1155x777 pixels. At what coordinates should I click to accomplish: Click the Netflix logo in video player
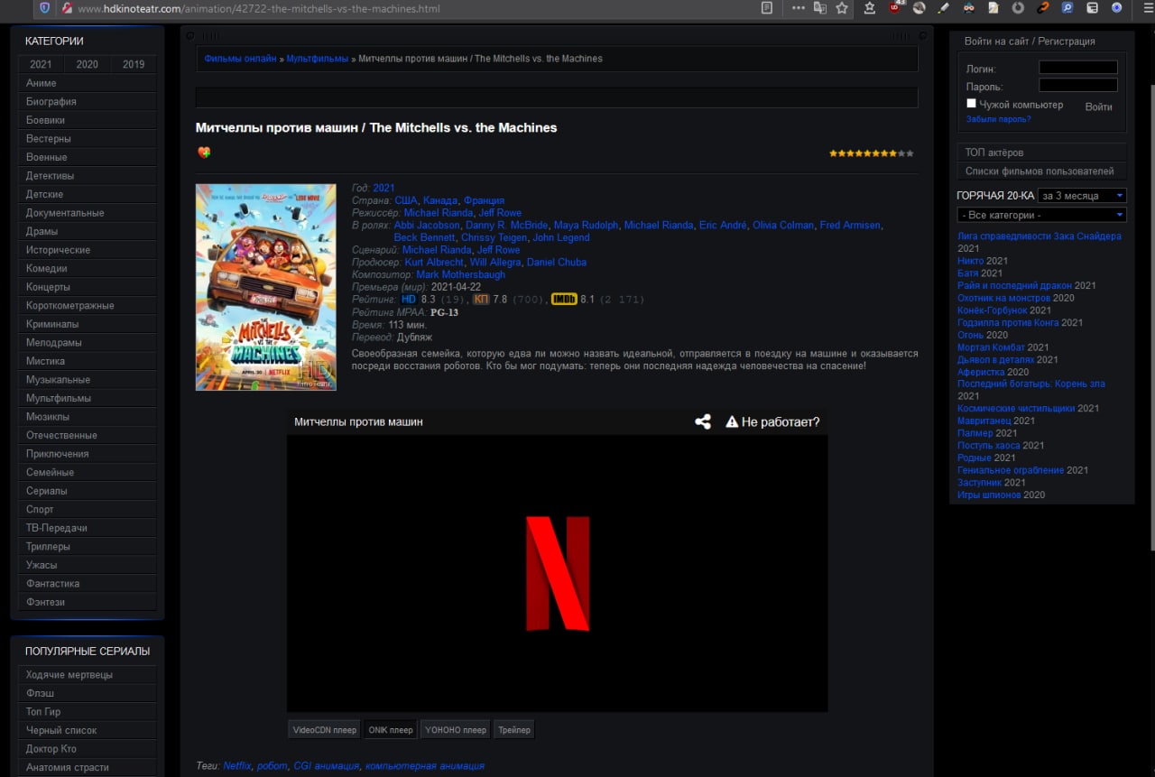(558, 573)
